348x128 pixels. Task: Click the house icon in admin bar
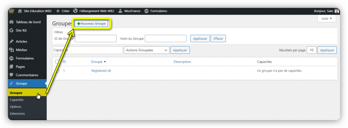pyautogui.click(x=20, y=11)
